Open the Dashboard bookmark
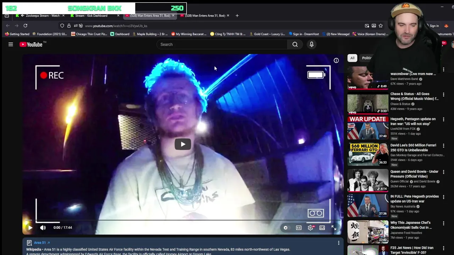The height and width of the screenshot is (255, 454). tap(120, 34)
